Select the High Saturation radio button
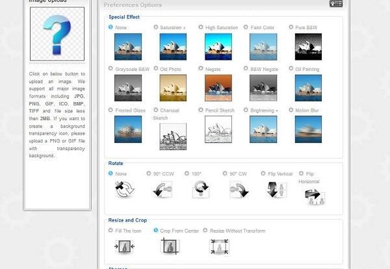 tap(201, 27)
